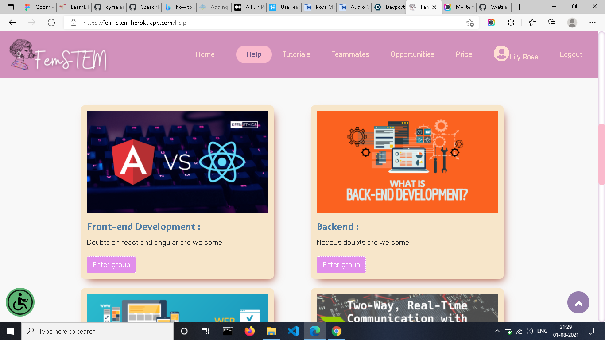
Task: Open Cortana circle on taskbar
Action: 184,331
